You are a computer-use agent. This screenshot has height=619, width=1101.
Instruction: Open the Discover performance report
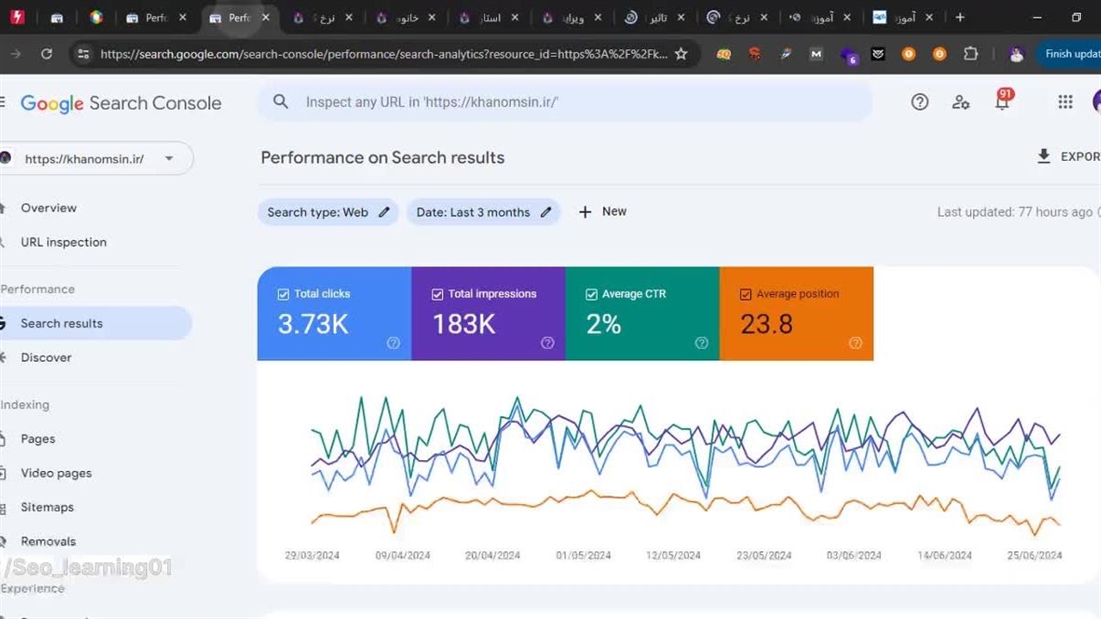(46, 358)
